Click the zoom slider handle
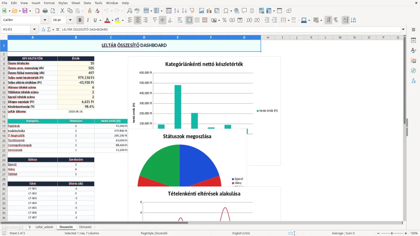 pyautogui.click(x=392, y=233)
